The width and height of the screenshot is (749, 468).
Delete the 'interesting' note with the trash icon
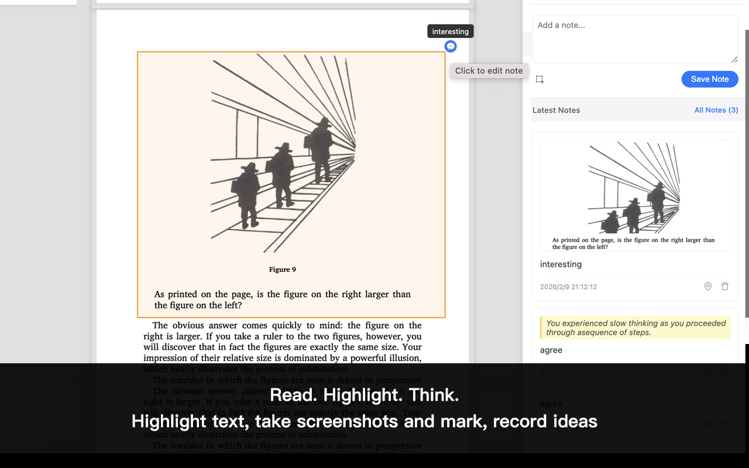pyautogui.click(x=725, y=287)
